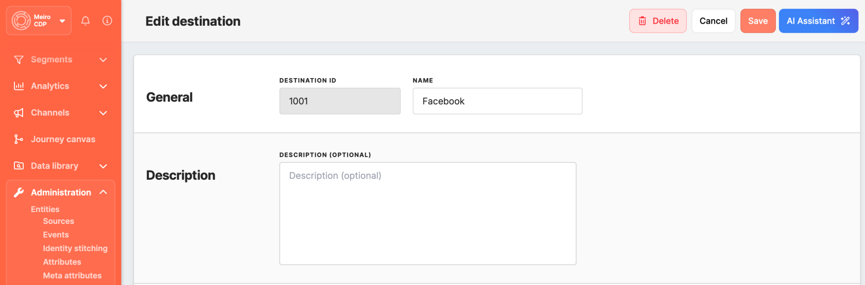865x285 pixels.
Task: Expand the Segments menu chevron
Action: coord(103,60)
